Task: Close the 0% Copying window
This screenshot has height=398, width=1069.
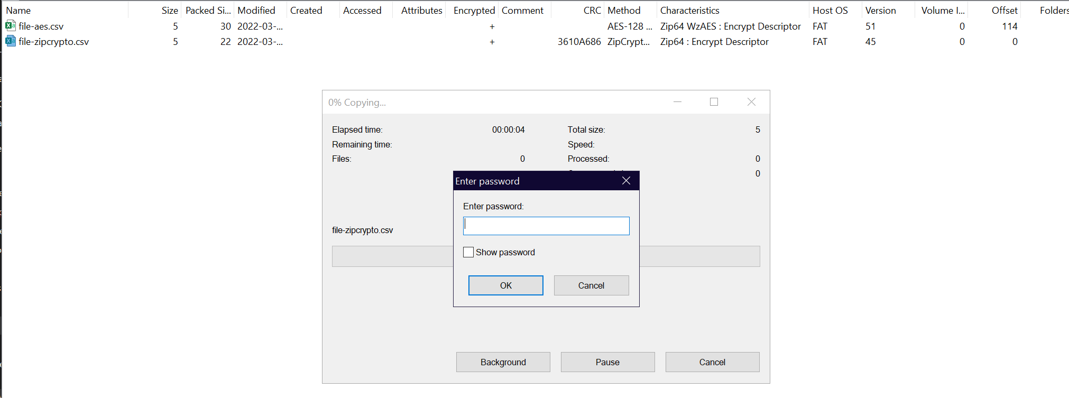Action: 751,102
